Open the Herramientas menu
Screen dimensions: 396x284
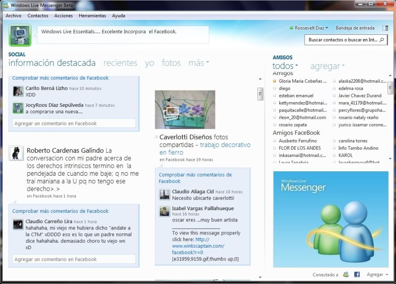pyautogui.click(x=92, y=15)
